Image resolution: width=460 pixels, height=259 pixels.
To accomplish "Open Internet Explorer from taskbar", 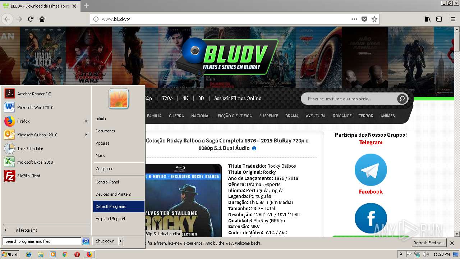I will coord(29,254).
